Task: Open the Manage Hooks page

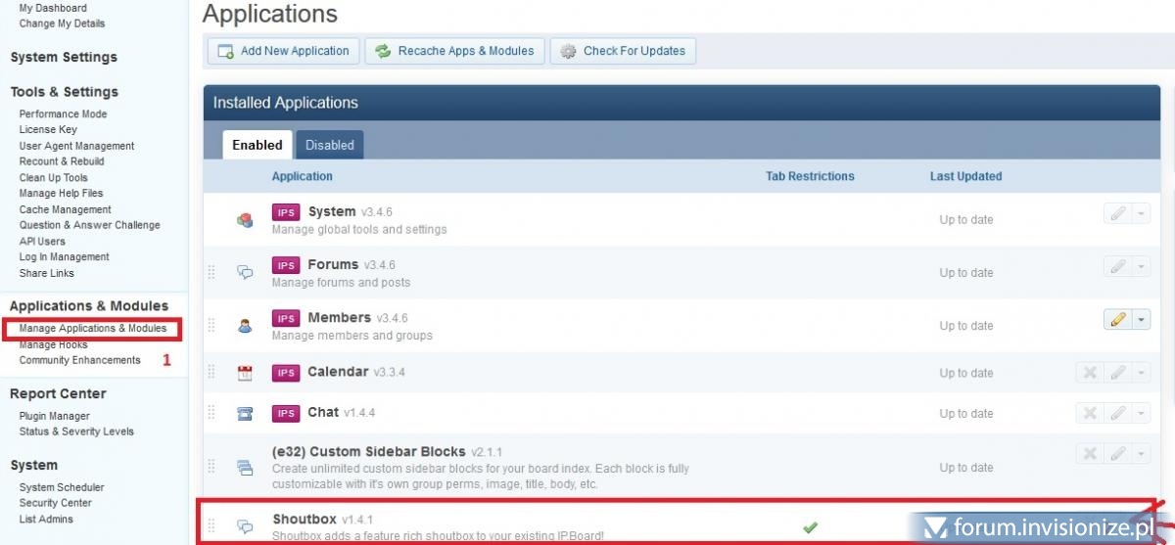Action: pyautogui.click(x=53, y=344)
